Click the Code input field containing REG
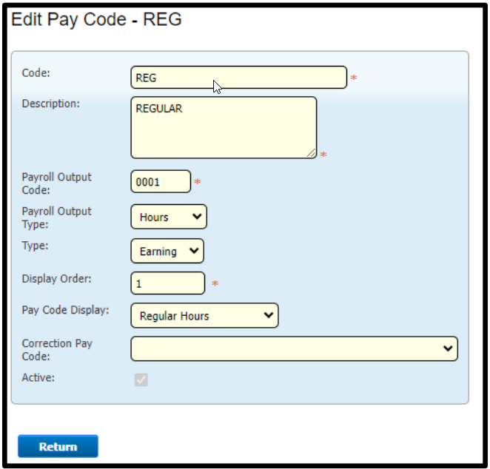This screenshot has width=490, height=469. pyautogui.click(x=239, y=77)
